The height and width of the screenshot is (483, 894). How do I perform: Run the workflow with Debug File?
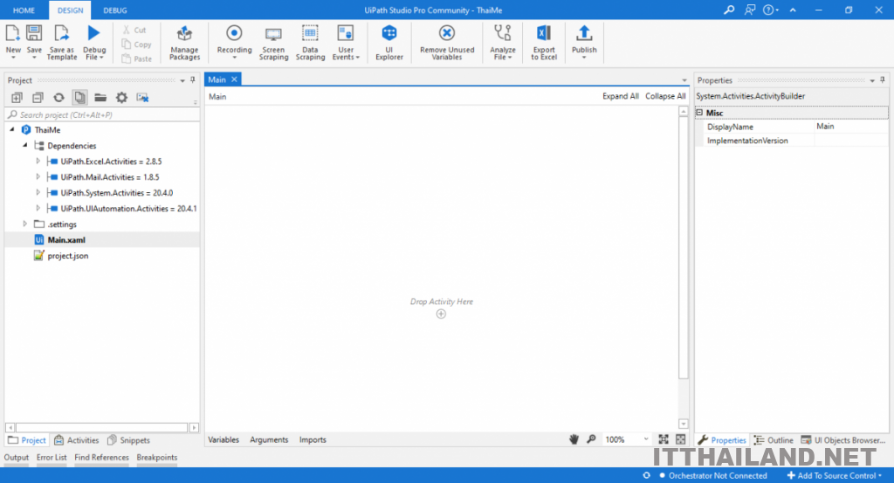(x=94, y=42)
